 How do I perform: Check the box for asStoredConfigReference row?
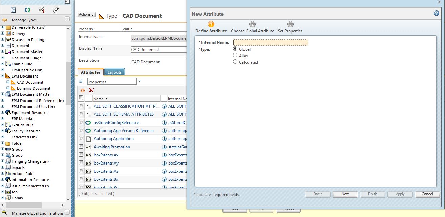click(81, 122)
